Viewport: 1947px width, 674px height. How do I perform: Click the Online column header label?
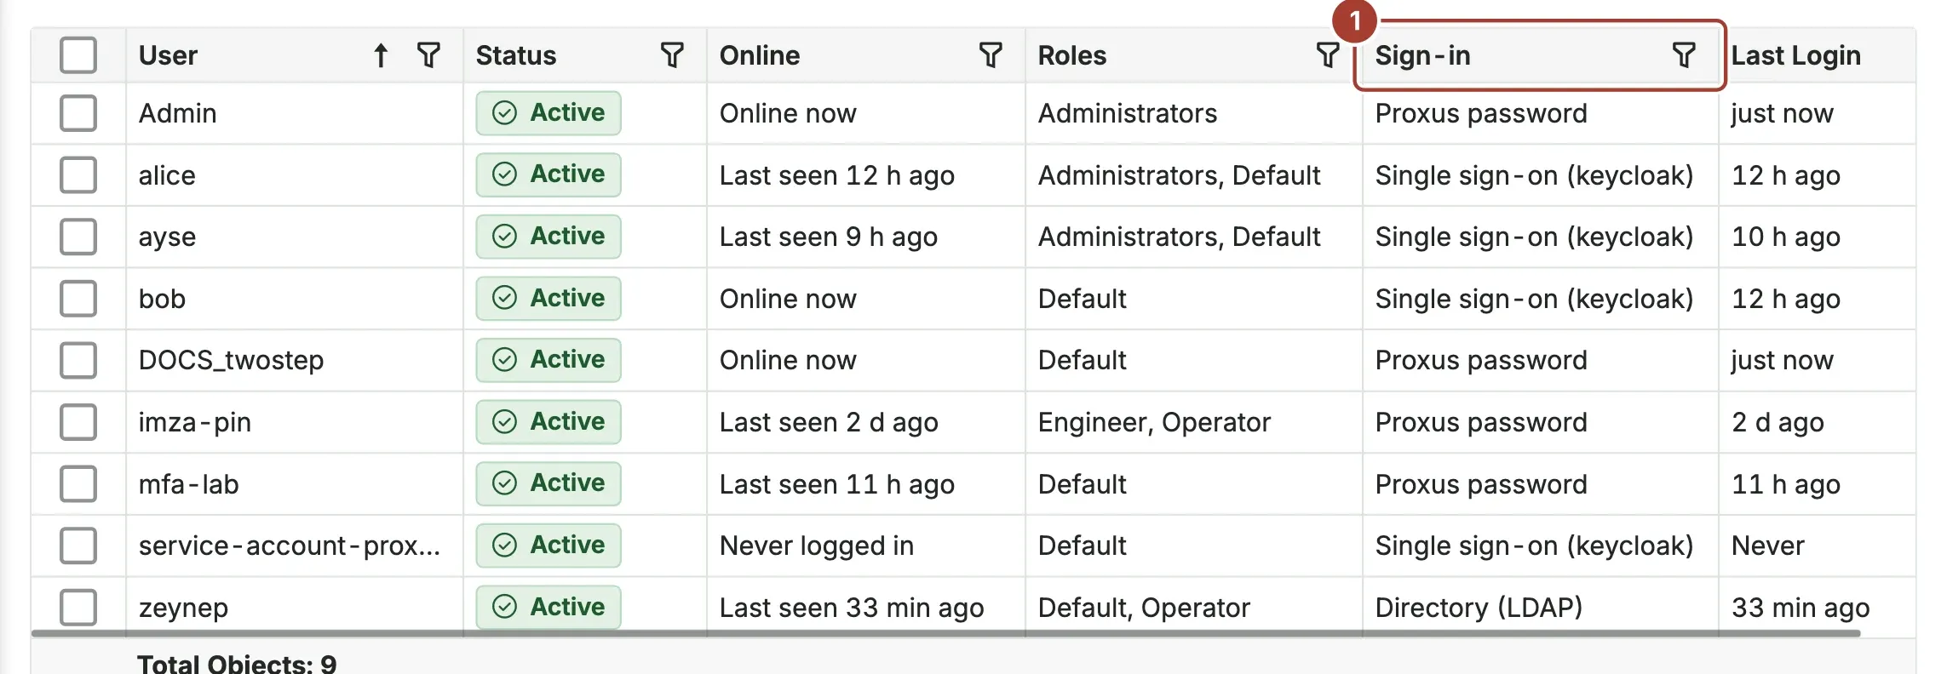(x=760, y=56)
